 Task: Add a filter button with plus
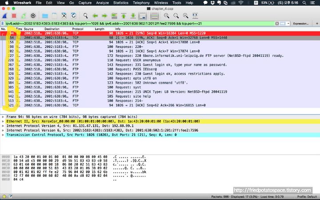[317, 24]
